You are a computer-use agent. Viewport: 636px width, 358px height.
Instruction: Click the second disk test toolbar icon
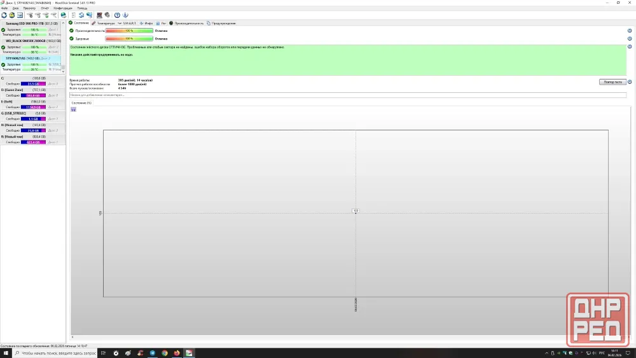[38, 15]
